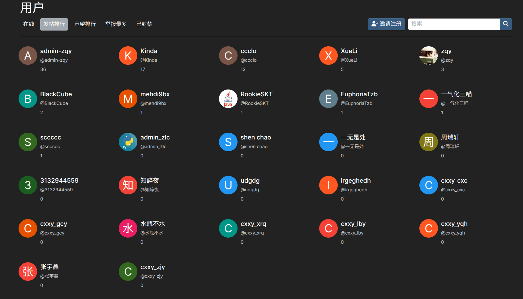
Task: Click admin_zlc's Python logo avatar
Action: point(128,142)
